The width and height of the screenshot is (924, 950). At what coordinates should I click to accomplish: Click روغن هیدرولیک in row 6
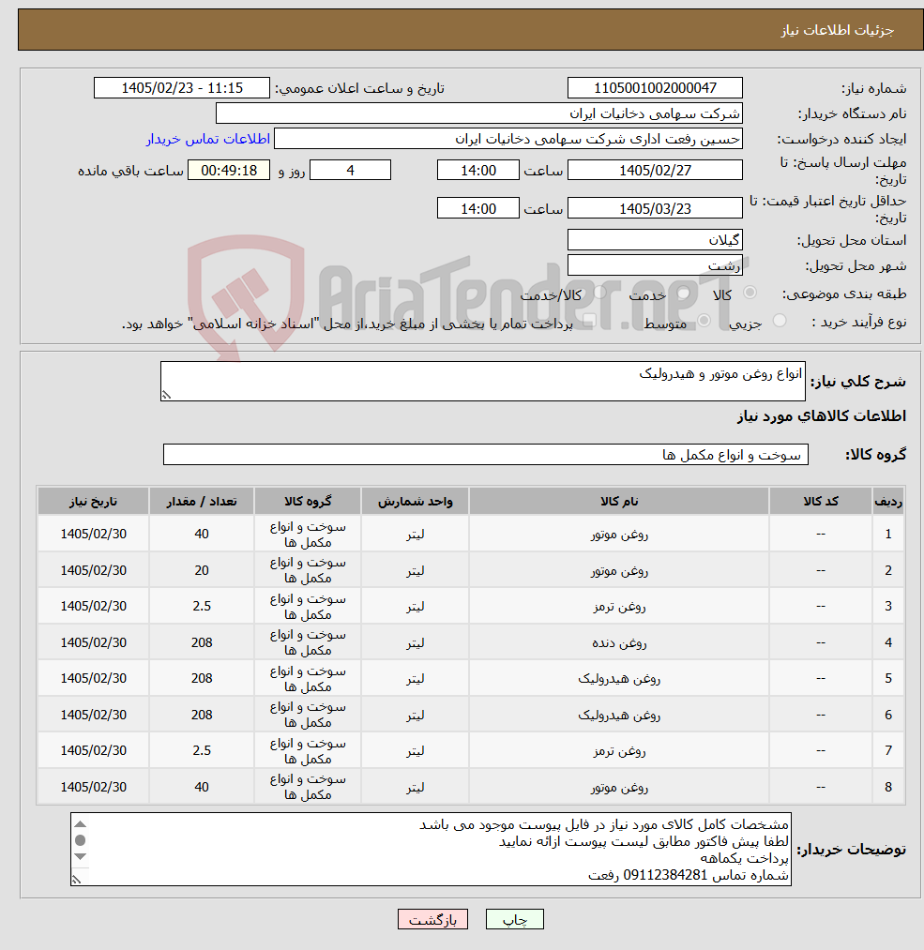click(x=619, y=715)
